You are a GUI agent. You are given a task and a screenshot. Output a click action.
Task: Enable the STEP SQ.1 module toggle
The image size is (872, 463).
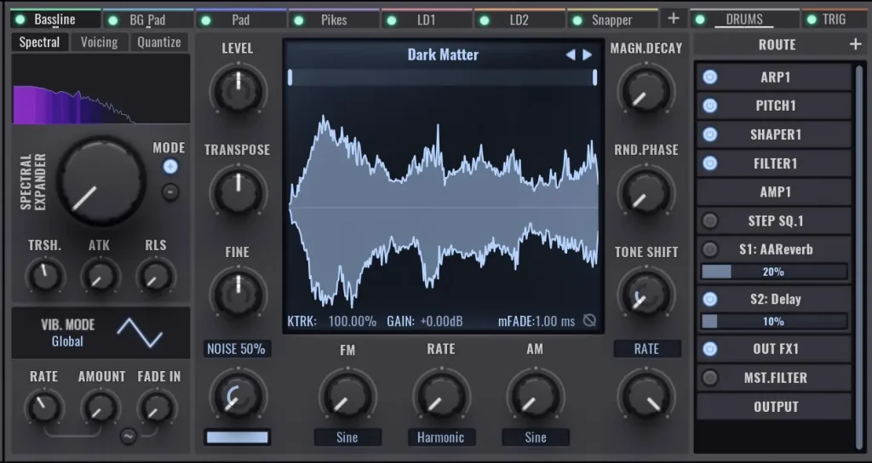(x=709, y=221)
